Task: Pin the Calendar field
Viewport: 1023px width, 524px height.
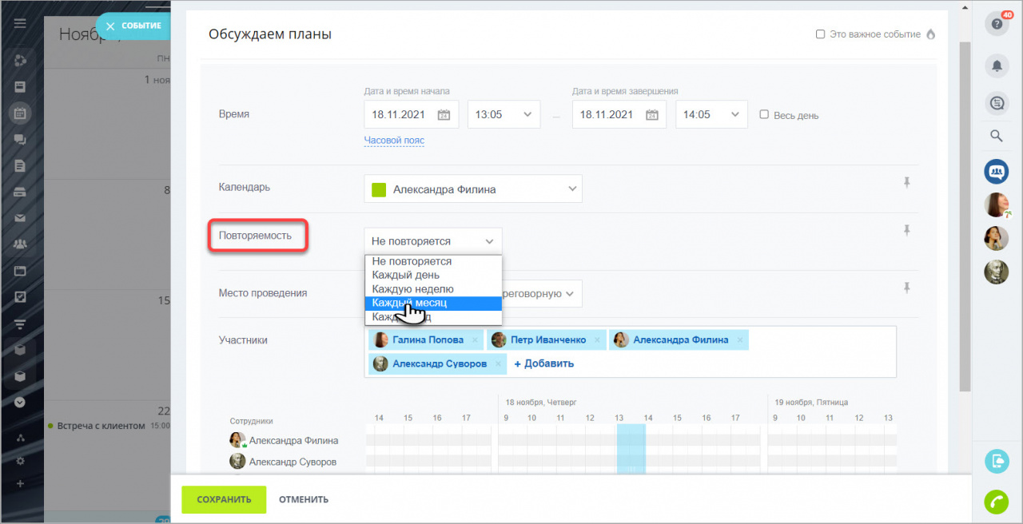Action: [906, 183]
